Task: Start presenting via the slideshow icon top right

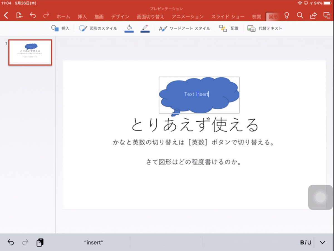Action: coord(326,16)
